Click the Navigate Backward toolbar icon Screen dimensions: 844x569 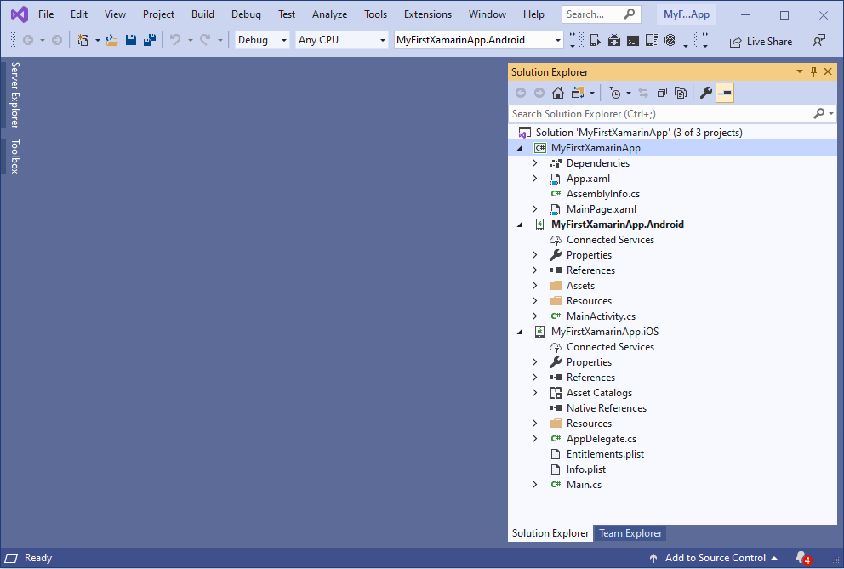point(28,40)
